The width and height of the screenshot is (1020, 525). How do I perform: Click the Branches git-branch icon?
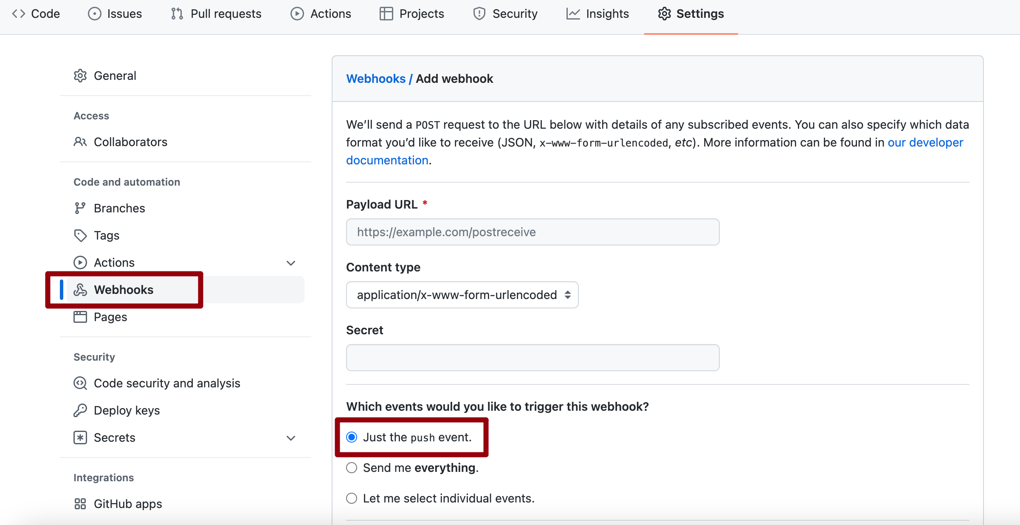point(80,208)
